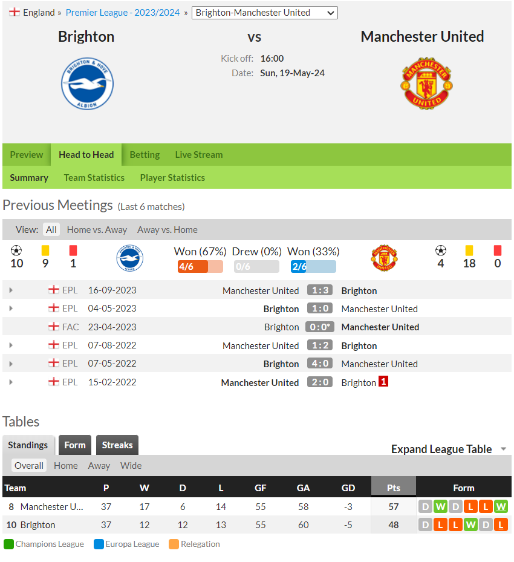The image size is (514, 562).
Task: Click the Manchester United crest in header
Action: click(426, 83)
